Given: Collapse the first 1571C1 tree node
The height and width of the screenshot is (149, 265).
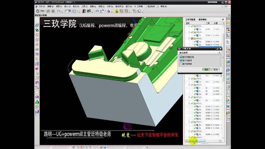Looking at the screenshot, I should coord(189,26).
